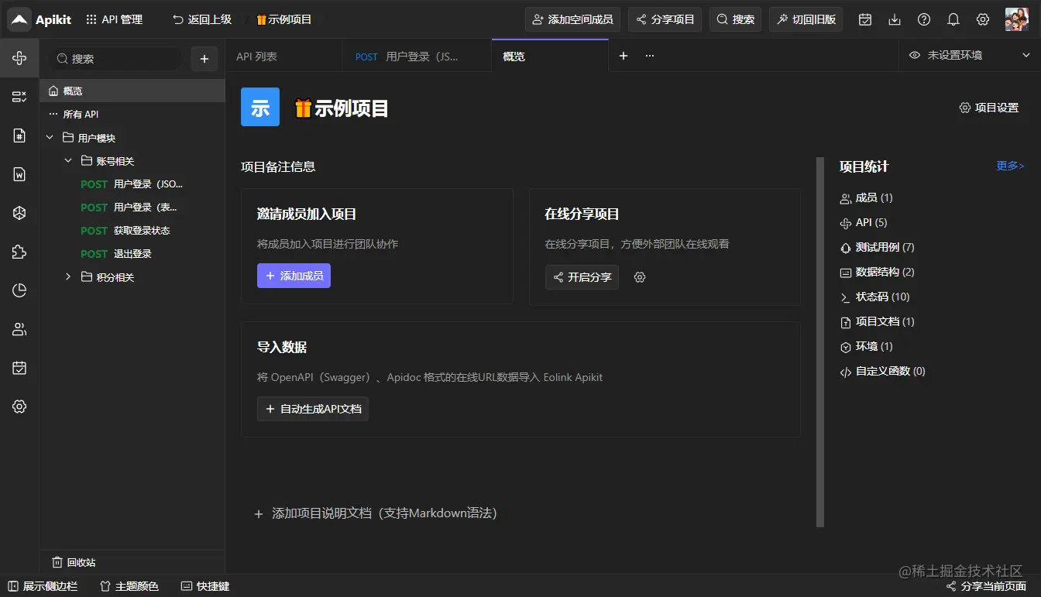Screen dimensions: 1041x597
Task: Open API (5) statistic
Action: 864,223
